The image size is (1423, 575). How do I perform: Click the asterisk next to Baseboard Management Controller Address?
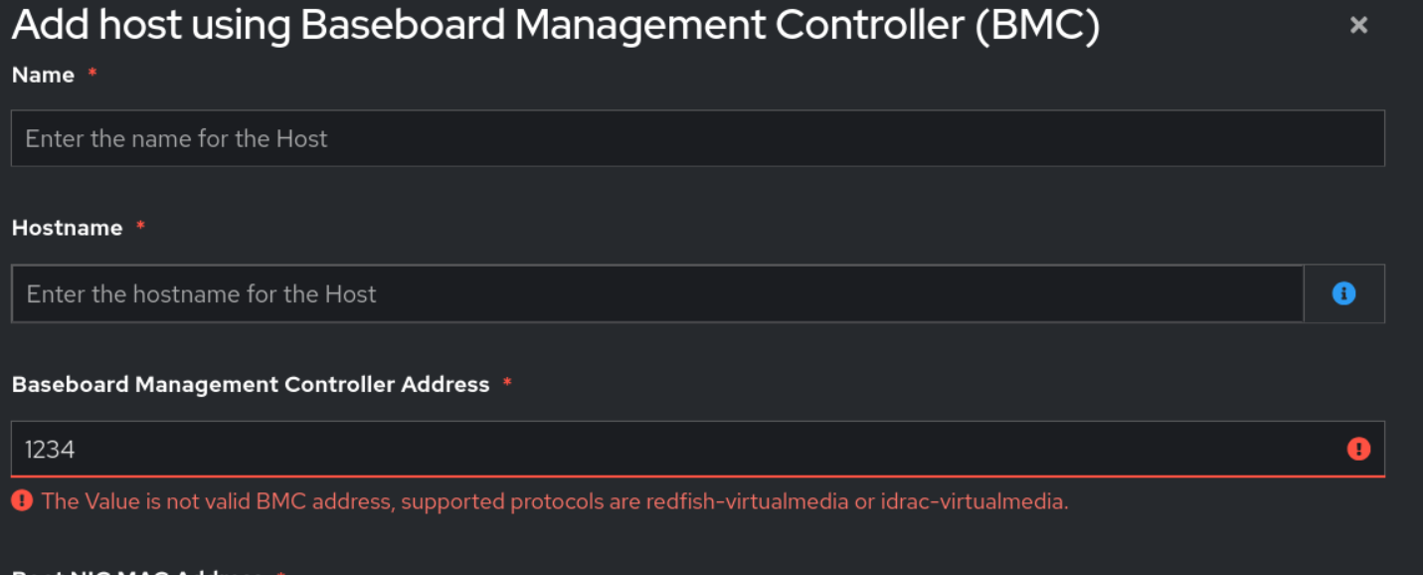click(x=507, y=384)
